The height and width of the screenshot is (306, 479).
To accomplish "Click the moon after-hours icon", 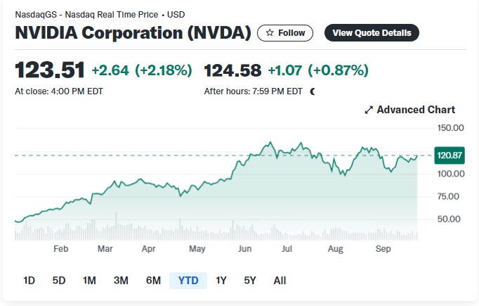I will tap(313, 91).
